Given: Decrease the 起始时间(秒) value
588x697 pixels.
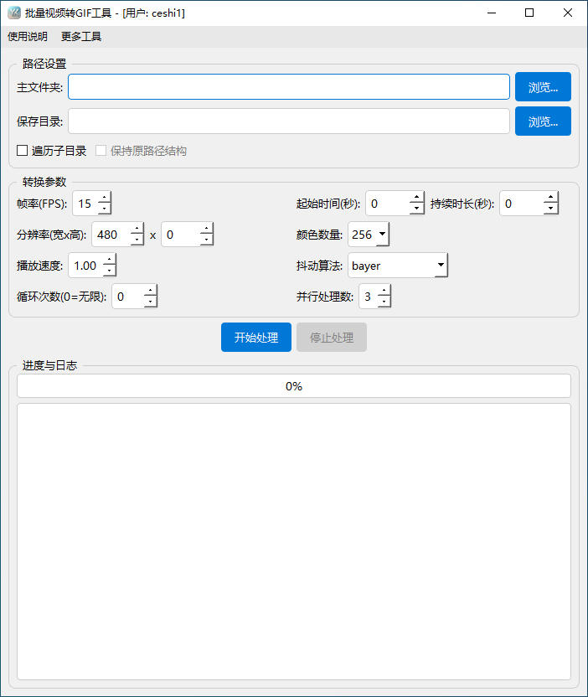Looking at the screenshot, I should click(x=416, y=209).
